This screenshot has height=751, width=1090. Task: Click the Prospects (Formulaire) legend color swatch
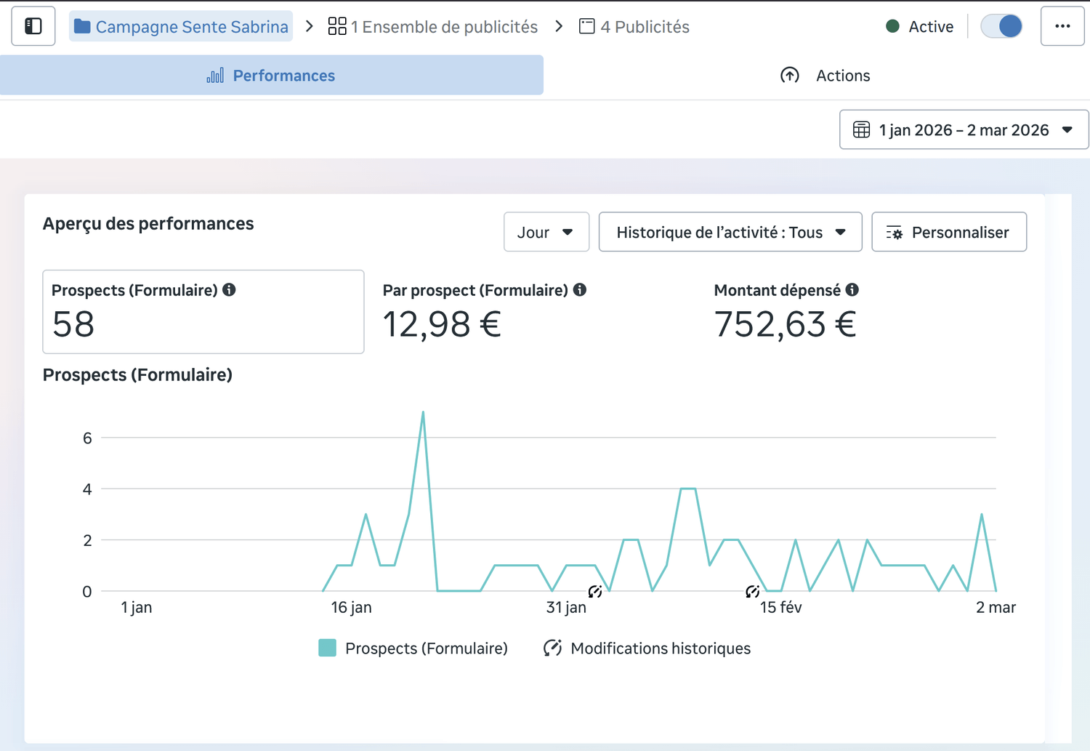(327, 646)
